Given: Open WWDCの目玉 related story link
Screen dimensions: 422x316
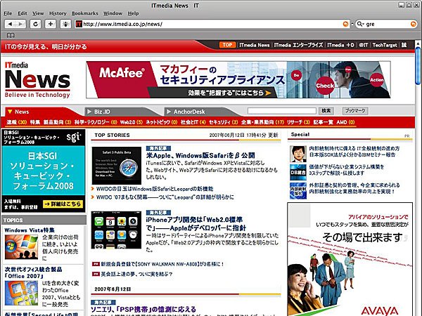Looking at the screenshot, I should 155,189.
